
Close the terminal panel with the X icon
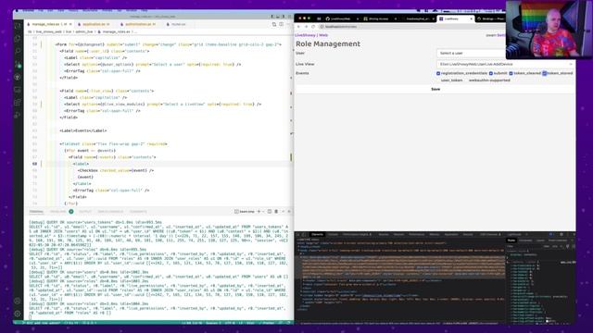(289, 212)
